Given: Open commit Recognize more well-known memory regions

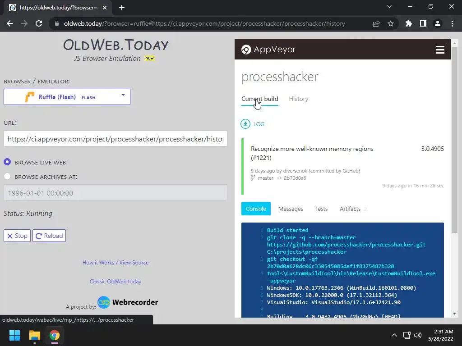Looking at the screenshot, I should (312, 153).
